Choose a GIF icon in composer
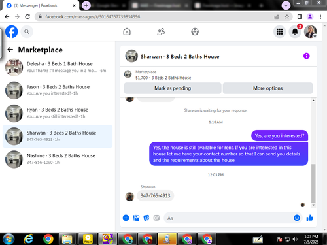This screenshot has width=327, height=245. point(156,218)
